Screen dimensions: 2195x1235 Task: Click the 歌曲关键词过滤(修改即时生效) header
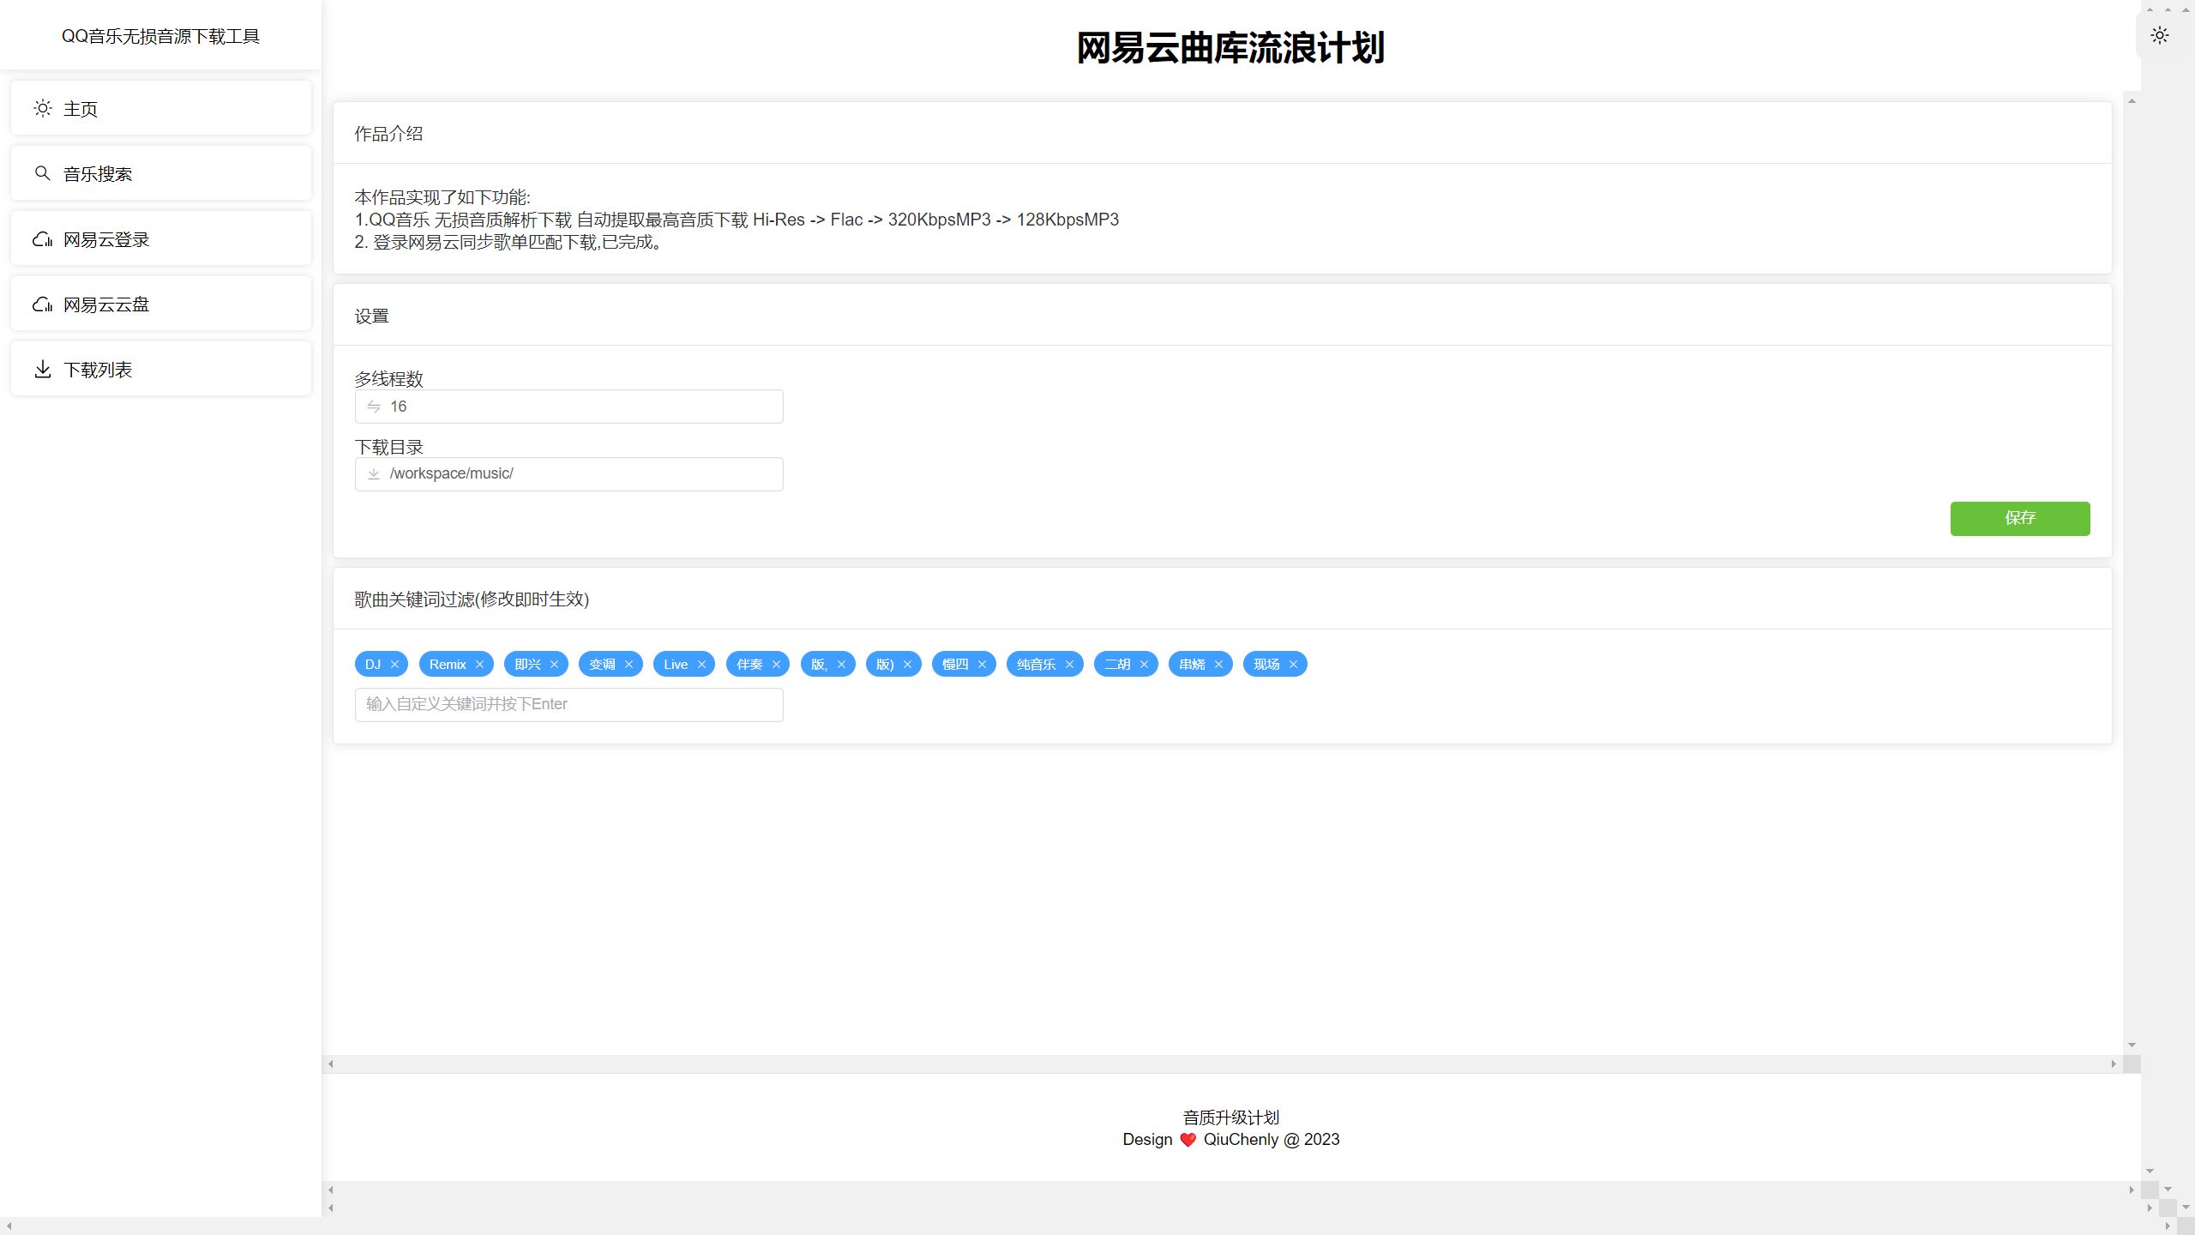pos(1222,599)
